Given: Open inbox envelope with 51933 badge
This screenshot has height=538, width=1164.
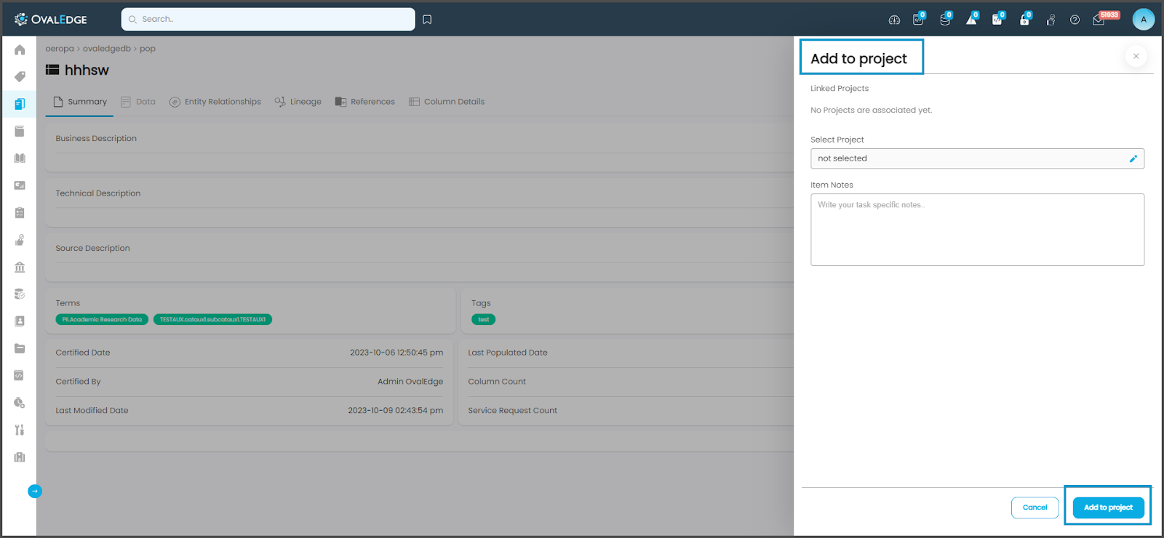Looking at the screenshot, I should coord(1100,19).
